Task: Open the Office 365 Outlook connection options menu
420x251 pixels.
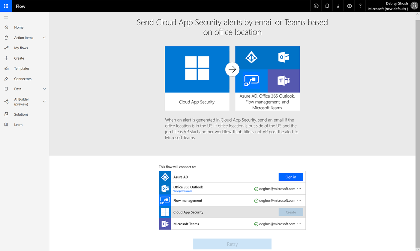Action: click(x=299, y=188)
